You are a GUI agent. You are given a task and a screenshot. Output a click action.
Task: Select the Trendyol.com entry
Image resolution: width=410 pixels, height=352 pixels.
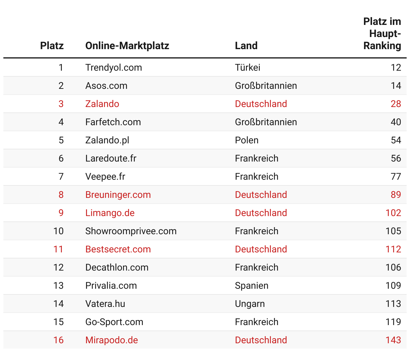114,67
